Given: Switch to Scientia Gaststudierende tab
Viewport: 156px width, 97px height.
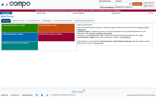Looking at the screenshot, I should click(63, 21).
